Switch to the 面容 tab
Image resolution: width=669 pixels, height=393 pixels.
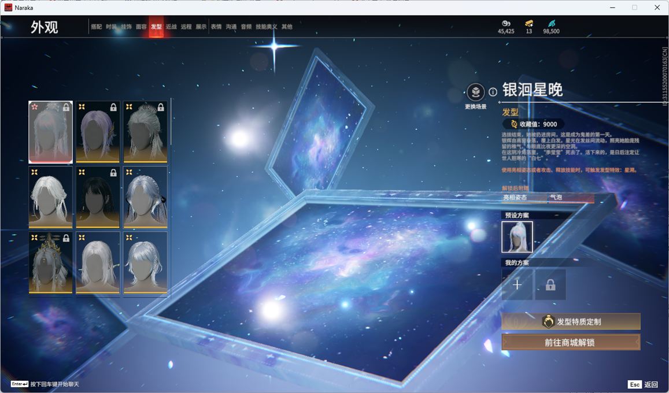(141, 27)
